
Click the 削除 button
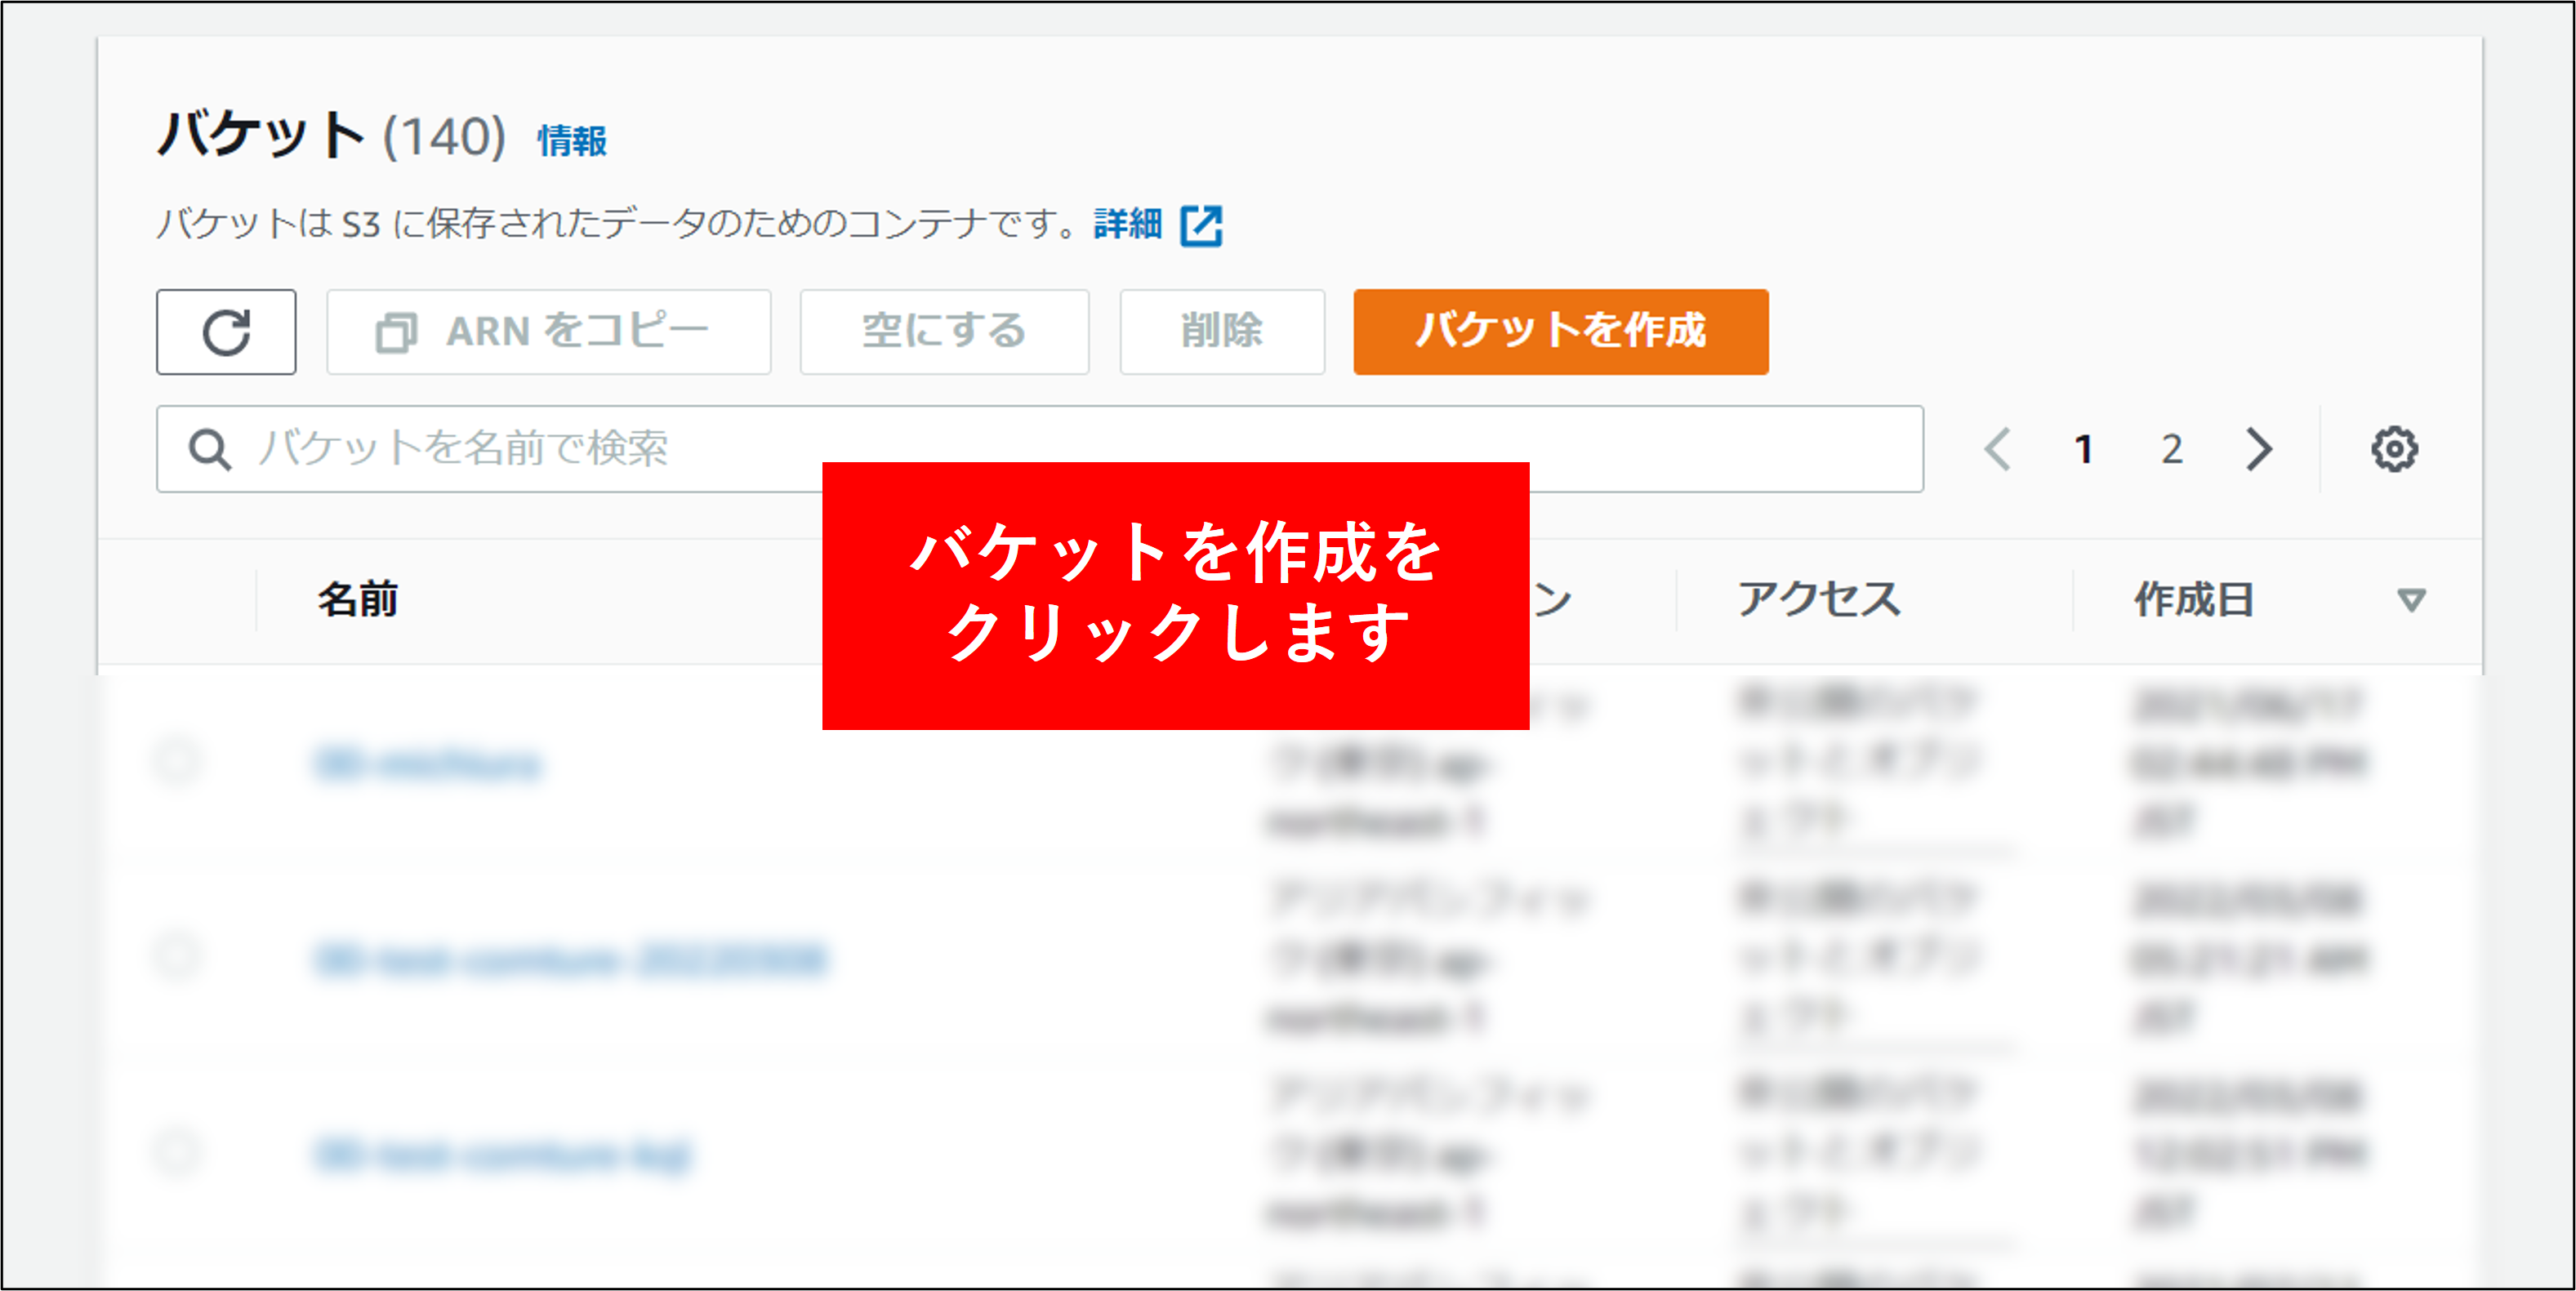point(1221,332)
